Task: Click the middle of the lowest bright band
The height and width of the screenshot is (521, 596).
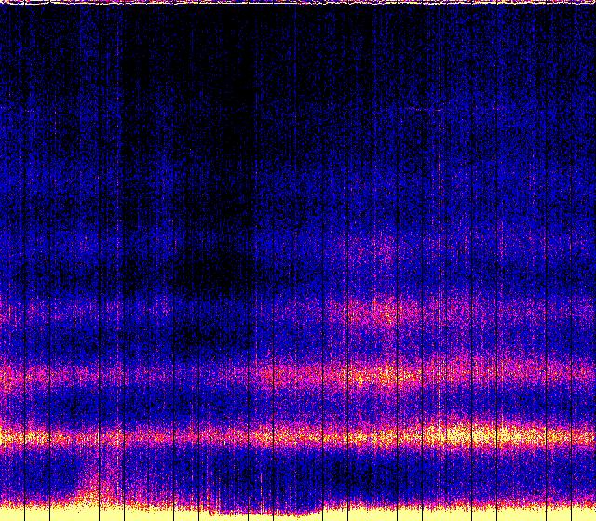Action: click(298, 435)
